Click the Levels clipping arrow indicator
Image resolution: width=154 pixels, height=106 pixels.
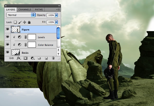point(14,37)
